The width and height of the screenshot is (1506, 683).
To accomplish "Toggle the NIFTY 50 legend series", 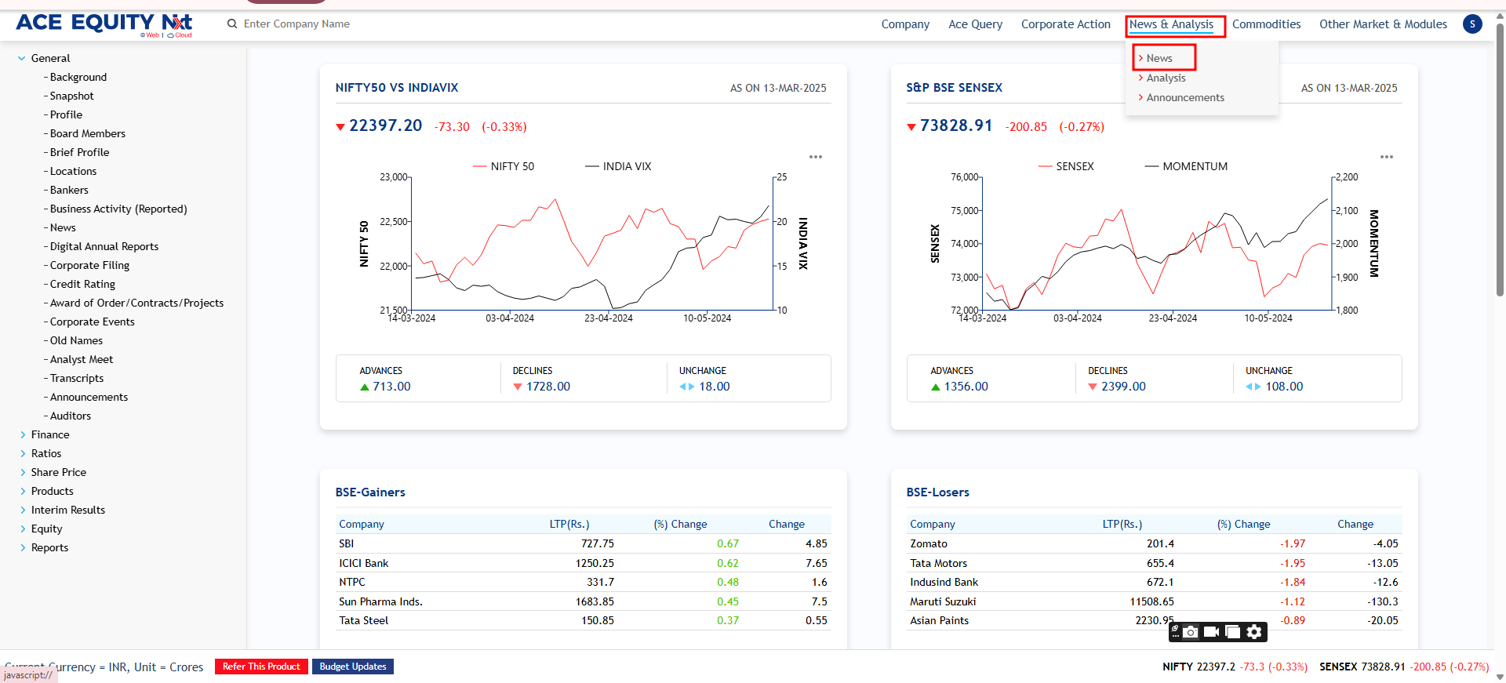I will pyautogui.click(x=504, y=166).
